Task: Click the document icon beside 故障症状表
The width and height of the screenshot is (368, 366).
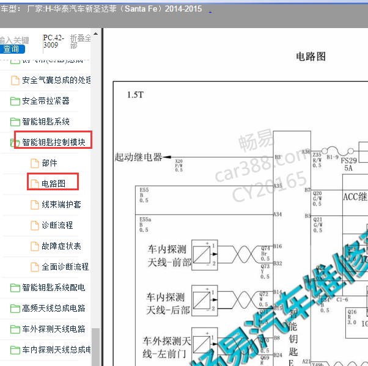Action: coord(35,246)
